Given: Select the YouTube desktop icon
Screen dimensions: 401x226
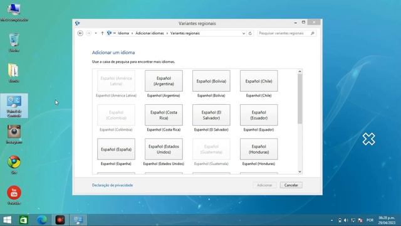Looking at the screenshot, I should pyautogui.click(x=14, y=195).
